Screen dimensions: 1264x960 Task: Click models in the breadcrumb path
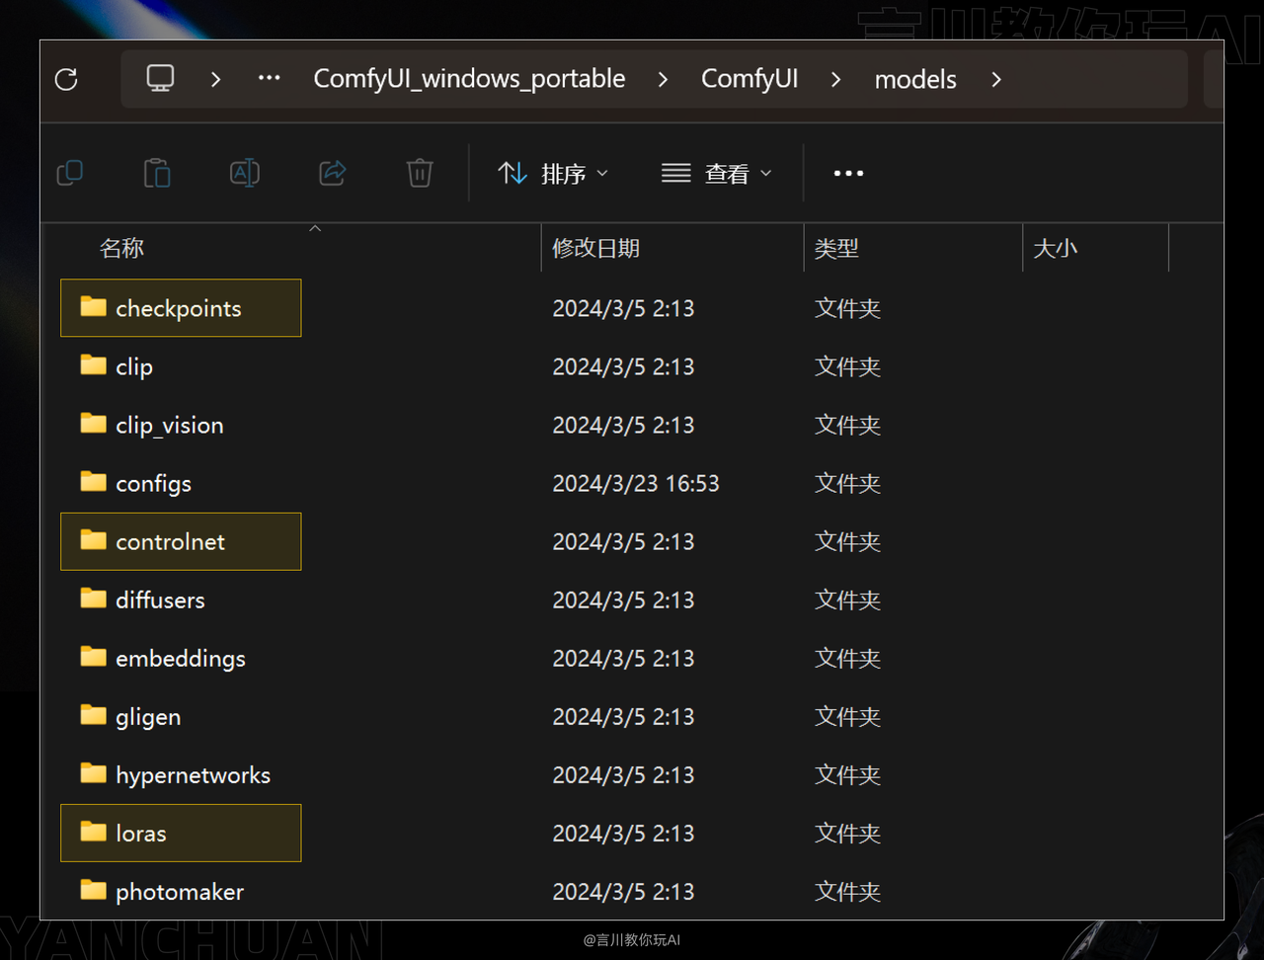[914, 78]
